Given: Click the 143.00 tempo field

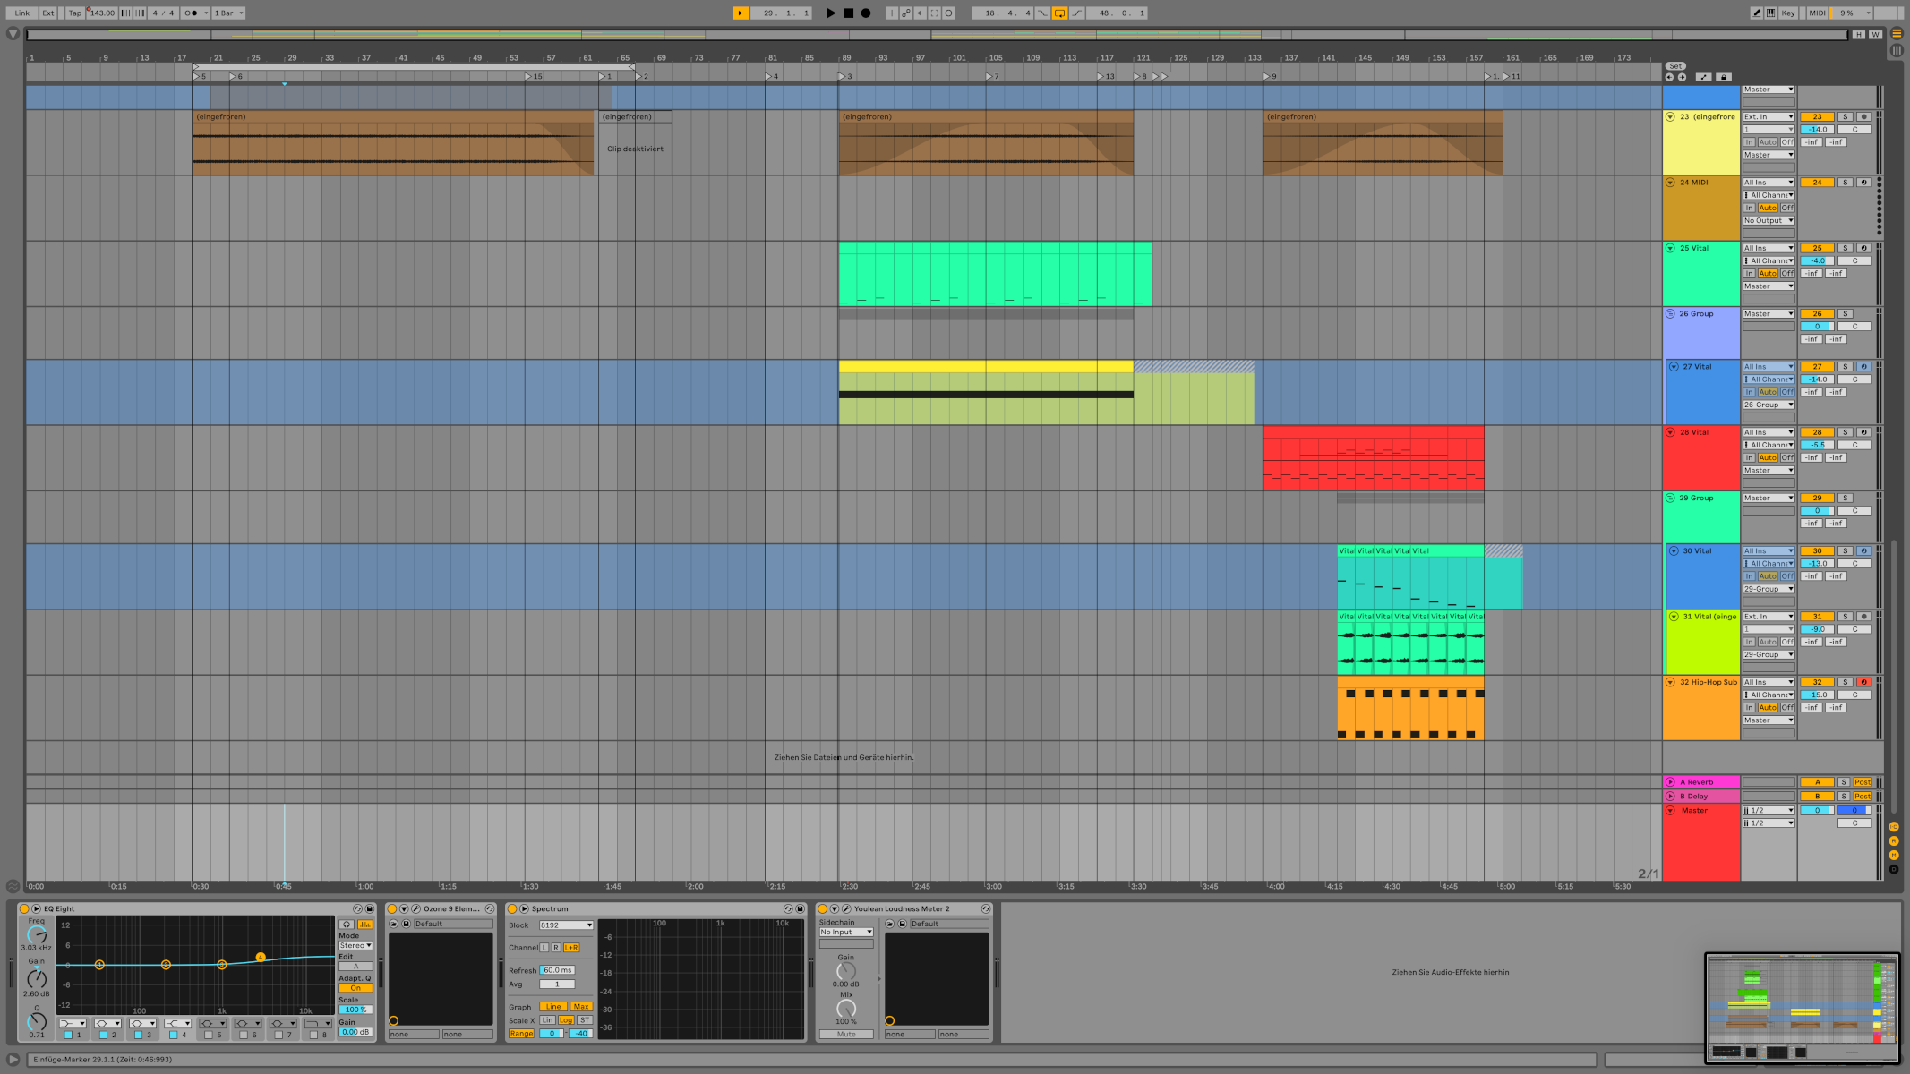Looking at the screenshot, I should click(x=102, y=13).
